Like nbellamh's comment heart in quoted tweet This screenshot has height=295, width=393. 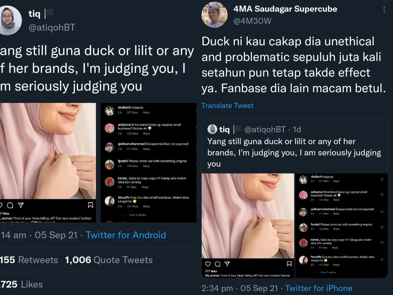pos(382,179)
